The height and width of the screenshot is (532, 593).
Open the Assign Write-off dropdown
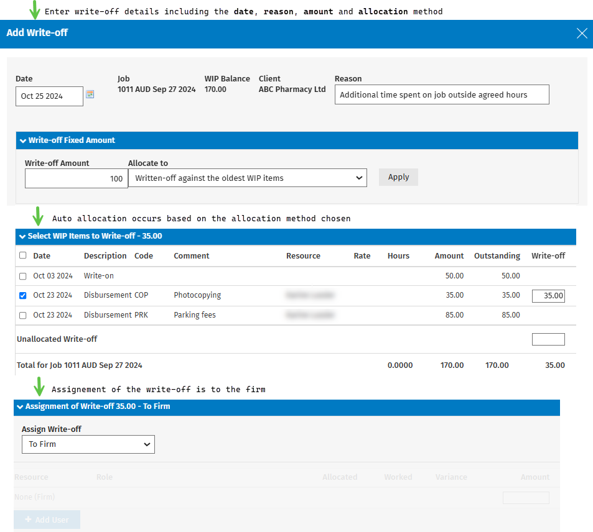pyautogui.click(x=88, y=444)
